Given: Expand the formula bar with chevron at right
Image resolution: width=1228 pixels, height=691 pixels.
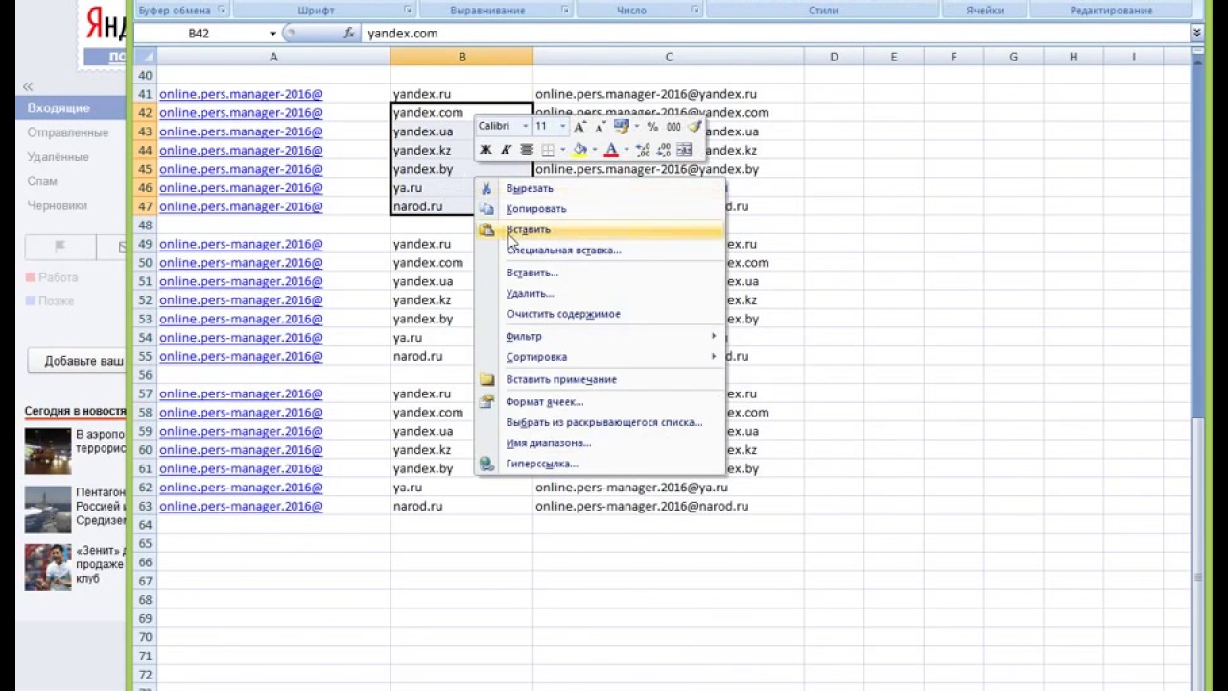Looking at the screenshot, I should point(1196,33).
